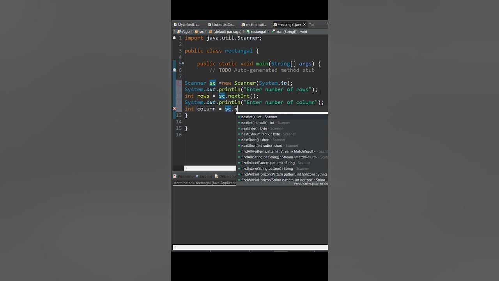Click method icon beside nextByte() suggestion

[x=239, y=128]
